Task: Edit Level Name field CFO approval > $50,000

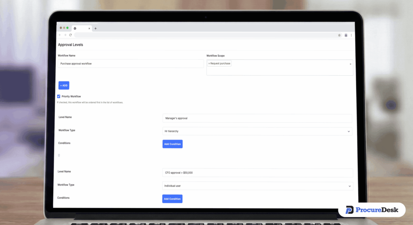Action: (x=258, y=173)
